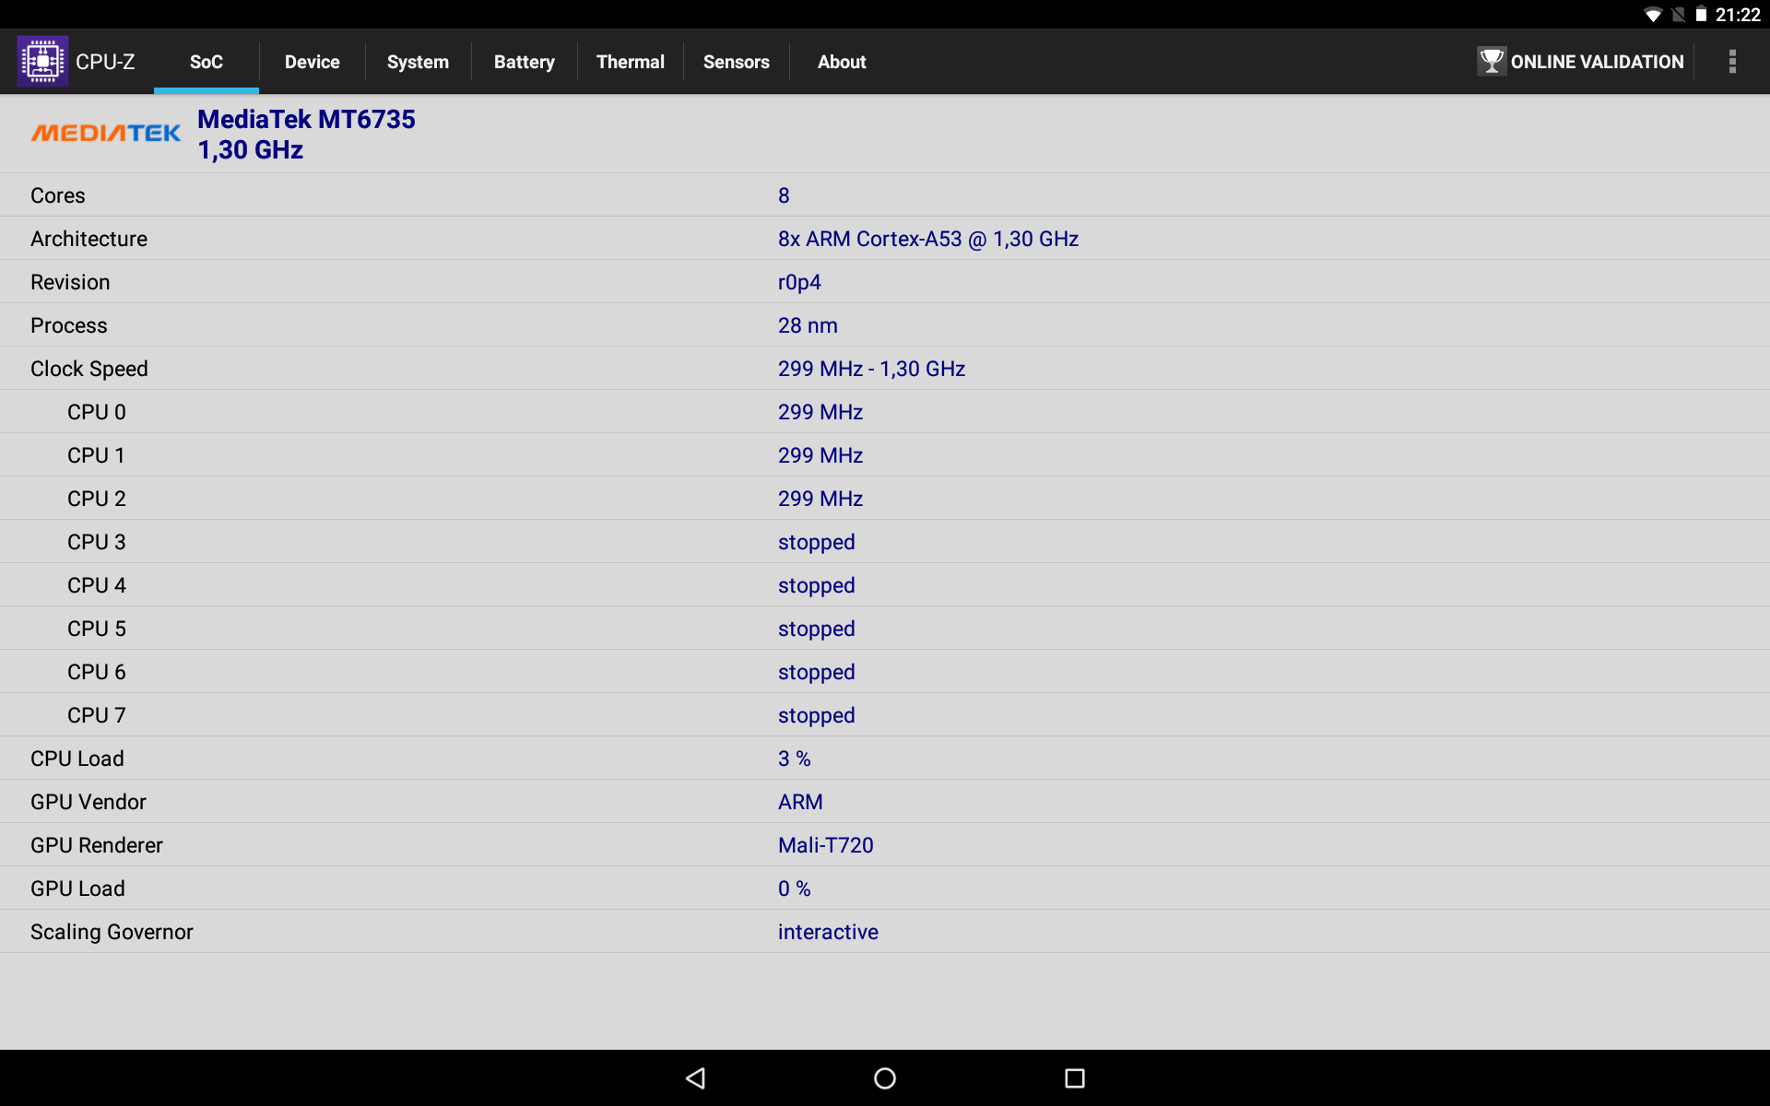Tap the CPU-Z app logo icon
Image resolution: width=1770 pixels, height=1106 pixels.
(x=42, y=62)
